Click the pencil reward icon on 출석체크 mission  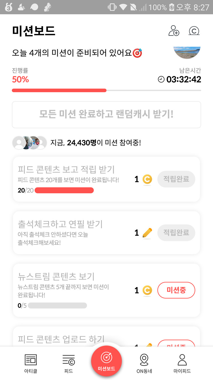tap(147, 233)
